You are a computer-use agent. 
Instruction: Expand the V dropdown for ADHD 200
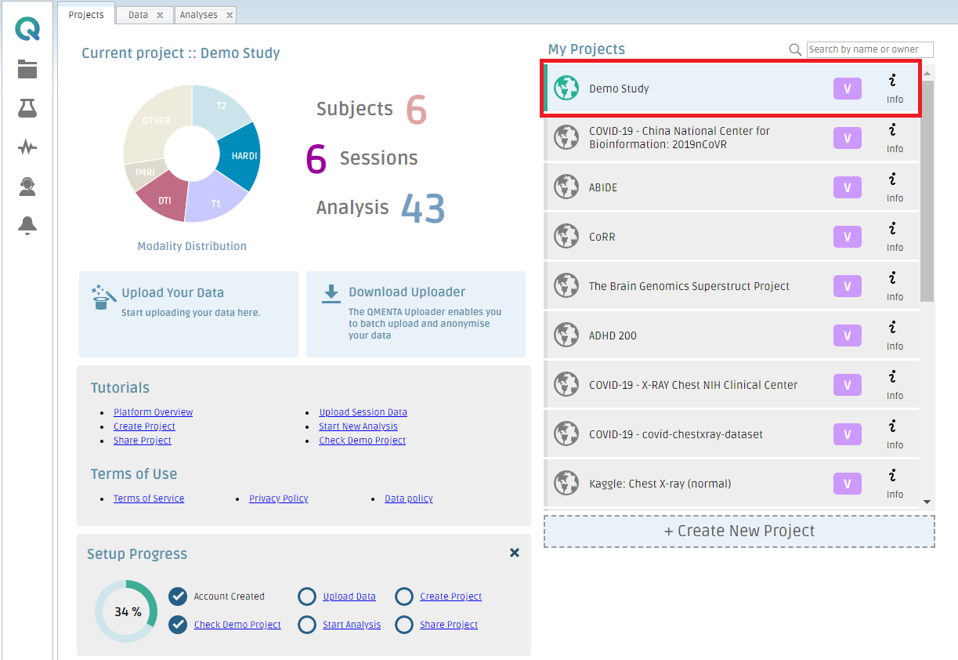point(847,335)
